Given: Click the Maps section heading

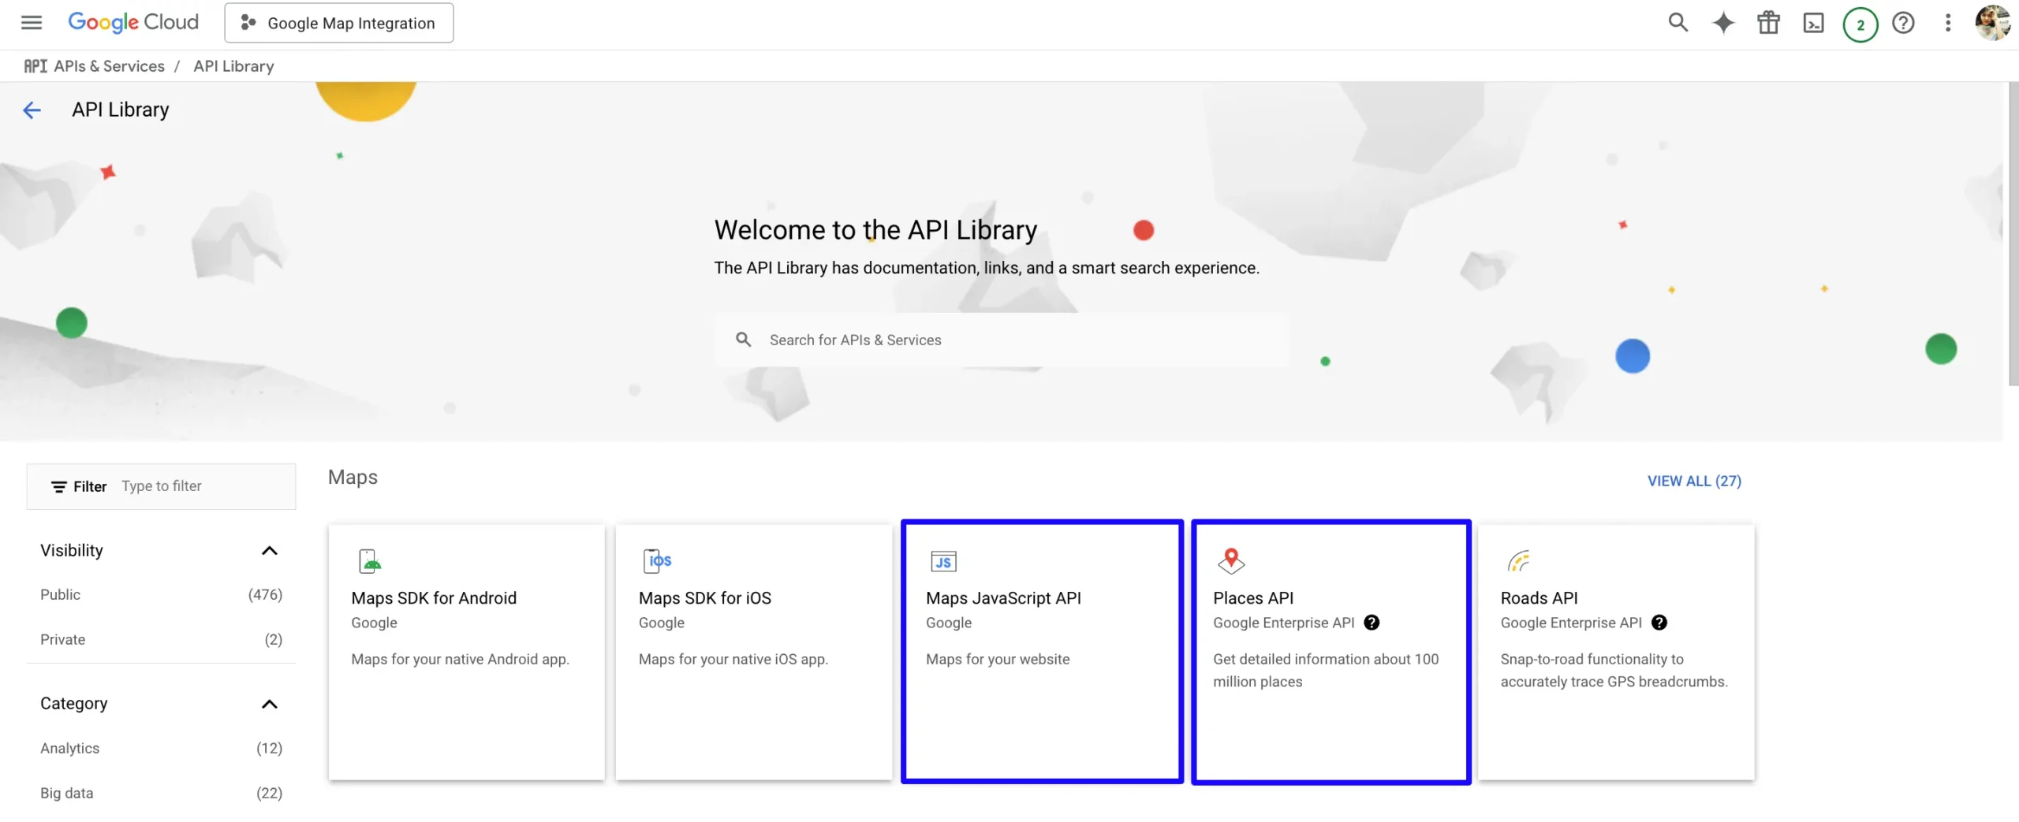Looking at the screenshot, I should [x=353, y=478].
